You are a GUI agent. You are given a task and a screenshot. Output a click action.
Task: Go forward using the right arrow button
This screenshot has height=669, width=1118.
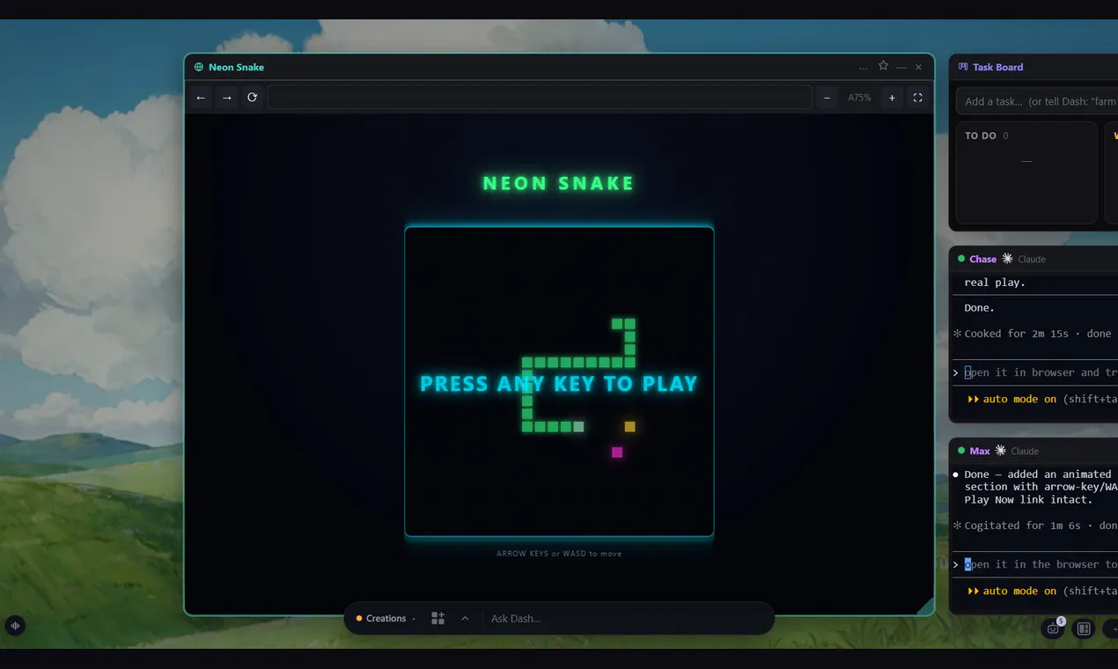click(226, 98)
